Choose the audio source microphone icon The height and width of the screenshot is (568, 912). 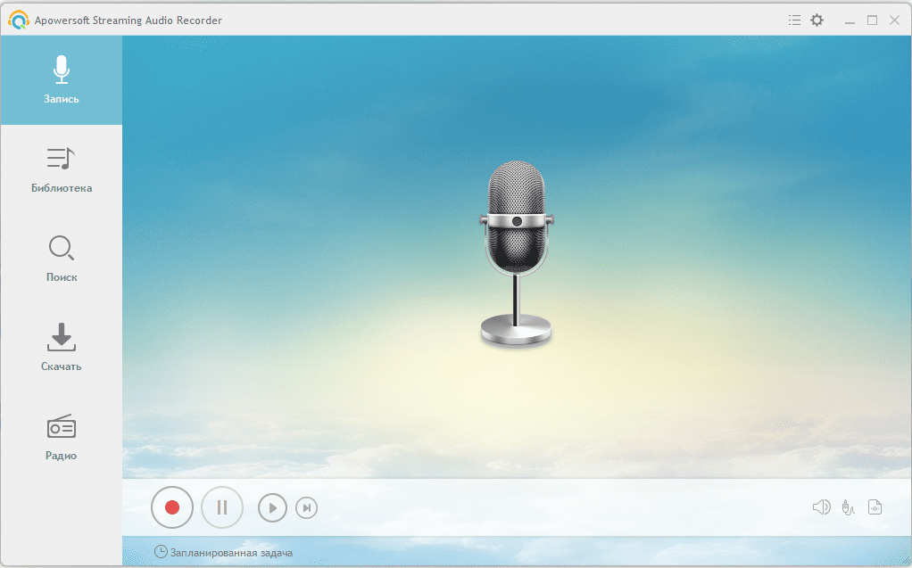point(848,507)
